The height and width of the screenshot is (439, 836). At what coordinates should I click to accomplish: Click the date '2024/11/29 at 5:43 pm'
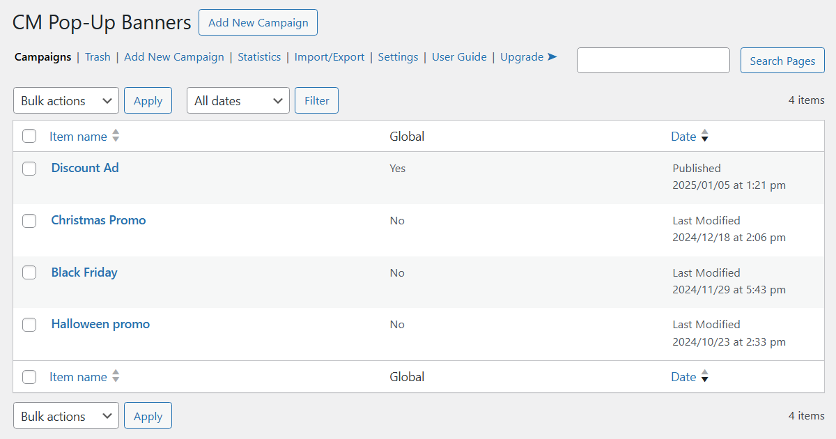tap(729, 290)
